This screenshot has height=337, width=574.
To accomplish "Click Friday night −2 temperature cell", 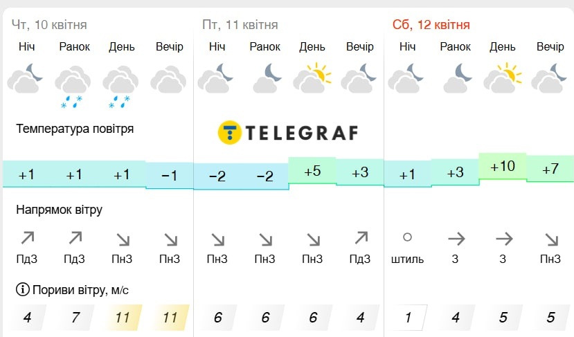I will pos(217,176).
